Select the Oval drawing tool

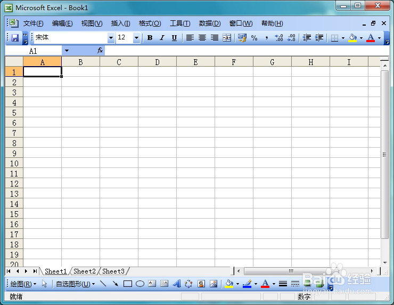pyautogui.click(x=140, y=284)
